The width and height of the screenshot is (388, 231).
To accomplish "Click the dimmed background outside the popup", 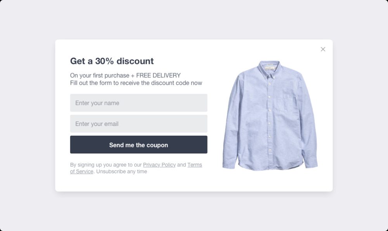I will coord(27,116).
